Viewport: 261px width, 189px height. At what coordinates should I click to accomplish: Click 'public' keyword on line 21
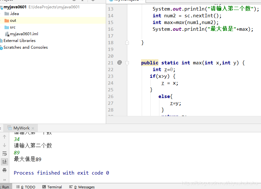(150, 63)
